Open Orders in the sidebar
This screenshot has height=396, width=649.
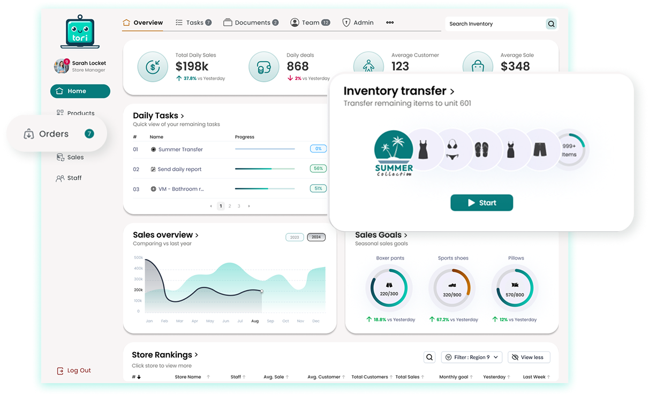54,134
